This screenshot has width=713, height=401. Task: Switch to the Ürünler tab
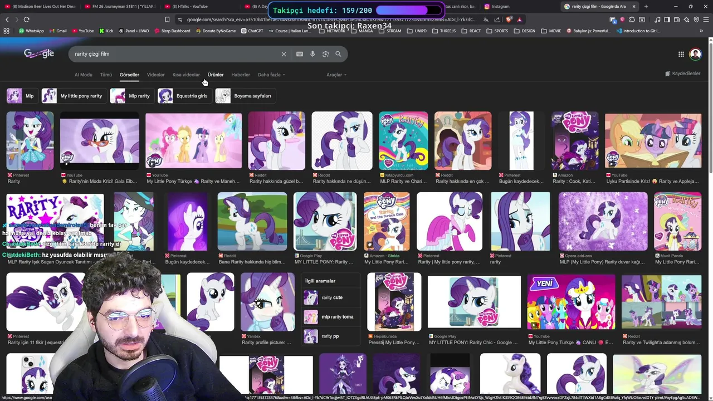coord(216,75)
